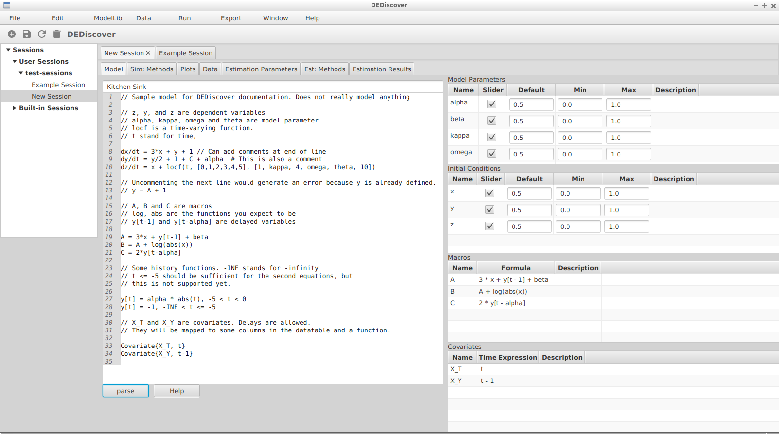This screenshot has height=434, width=779.
Task: Edit alpha Default value field
Action: pyautogui.click(x=531, y=104)
